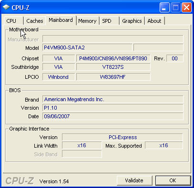Open the SPD tab
The width and height of the screenshot is (194, 188).
pos(109,21)
